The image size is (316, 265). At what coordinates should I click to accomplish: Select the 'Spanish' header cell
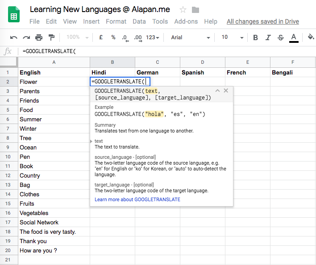[203, 72]
